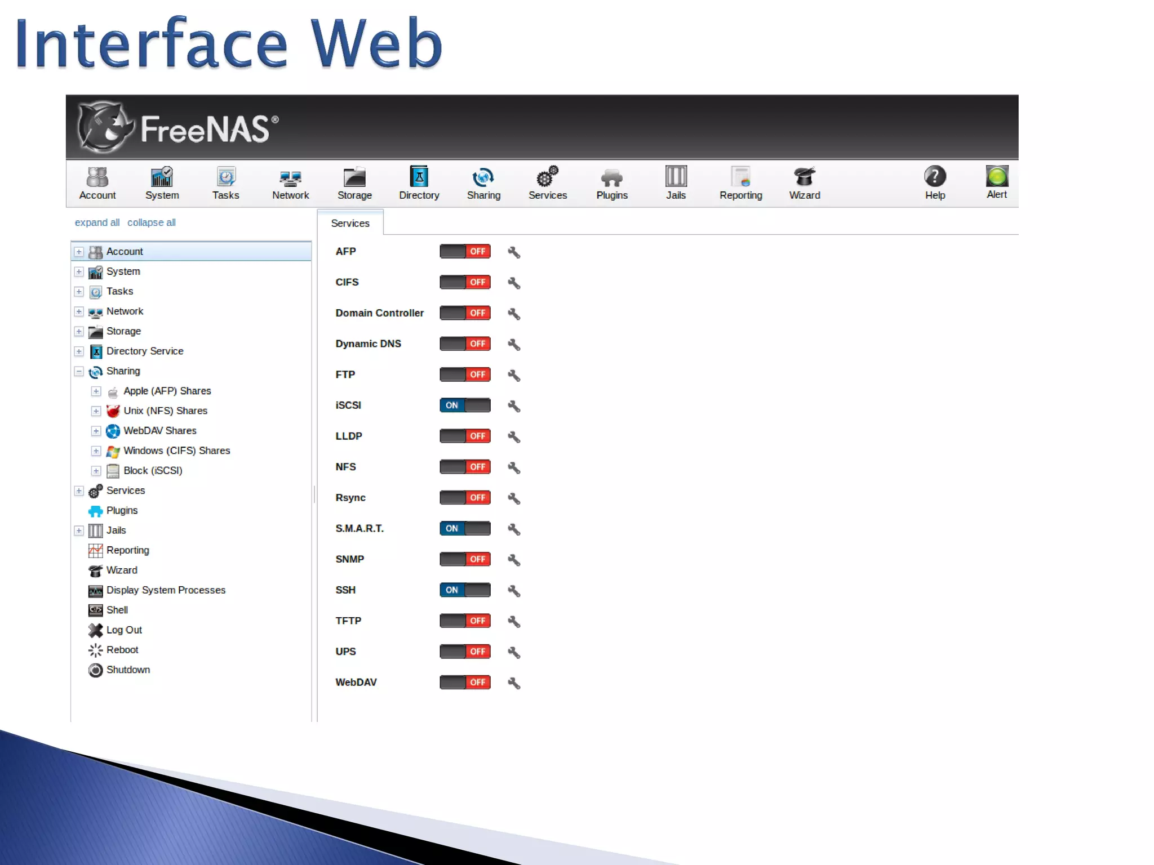Select Reboot in the sidebar tree
1154x865 pixels.
point(122,650)
